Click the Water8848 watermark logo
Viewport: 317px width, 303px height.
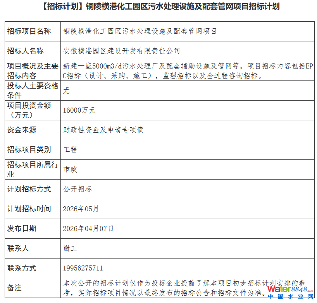[290, 289]
